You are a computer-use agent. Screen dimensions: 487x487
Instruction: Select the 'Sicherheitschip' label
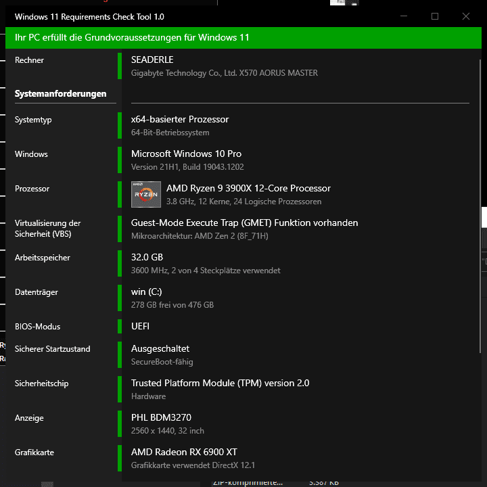(x=42, y=384)
